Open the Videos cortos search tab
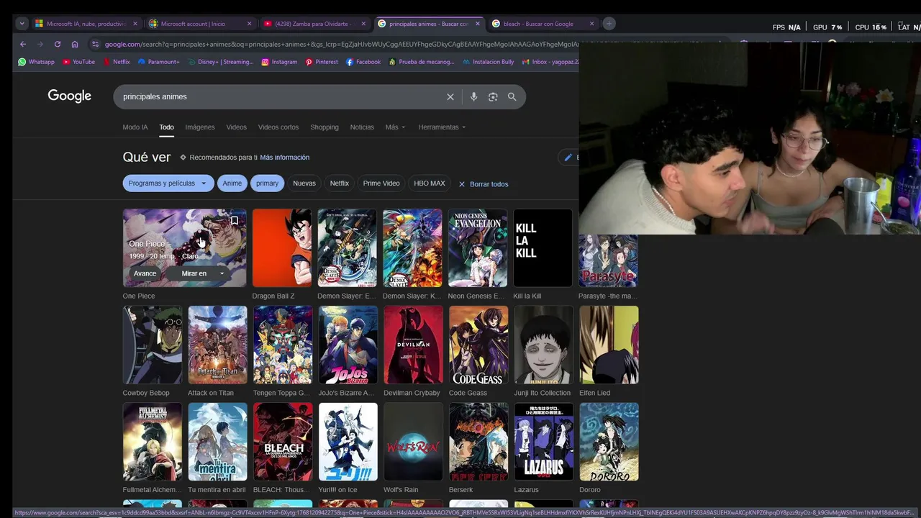Viewport: 921px width, 518px height. coord(278,127)
